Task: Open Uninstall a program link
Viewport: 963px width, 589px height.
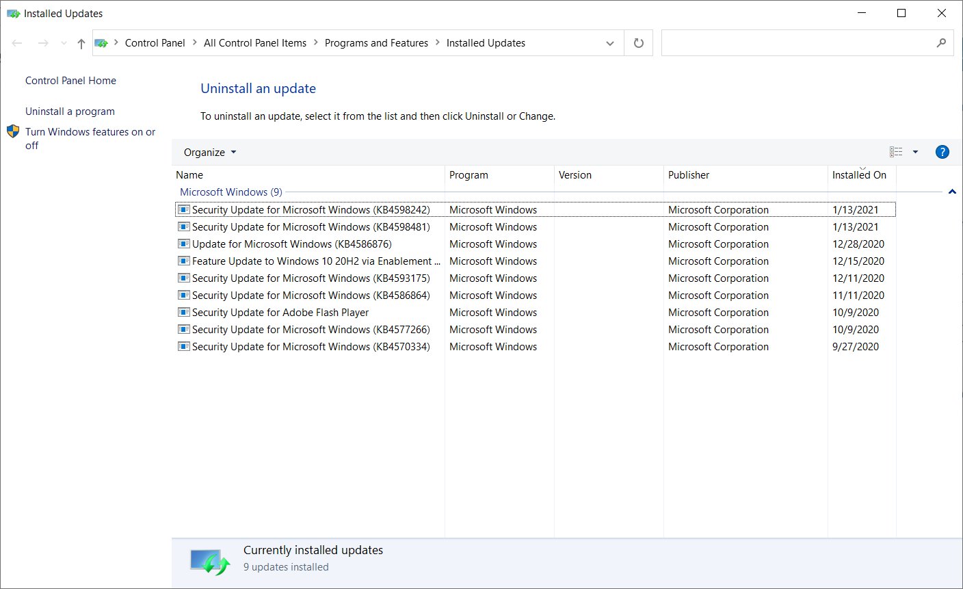Action: click(x=70, y=112)
